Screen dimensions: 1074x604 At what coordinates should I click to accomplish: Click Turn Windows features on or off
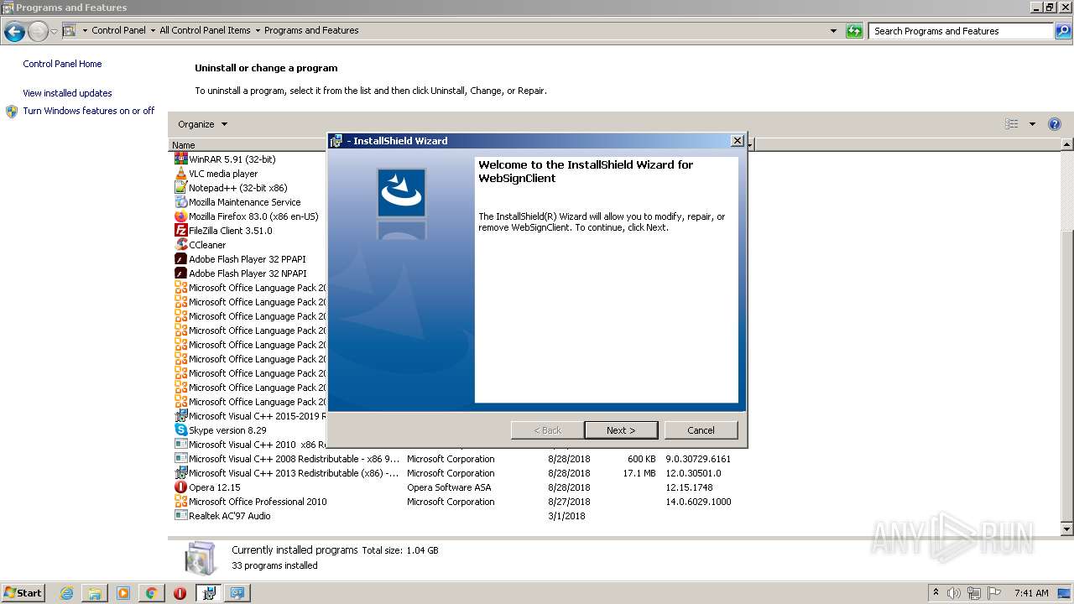(x=88, y=111)
